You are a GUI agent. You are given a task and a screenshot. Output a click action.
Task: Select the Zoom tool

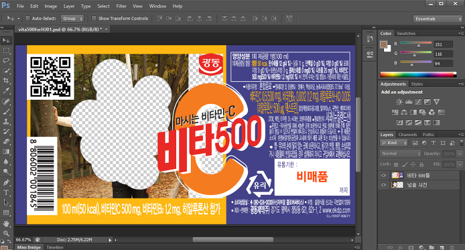[6, 233]
